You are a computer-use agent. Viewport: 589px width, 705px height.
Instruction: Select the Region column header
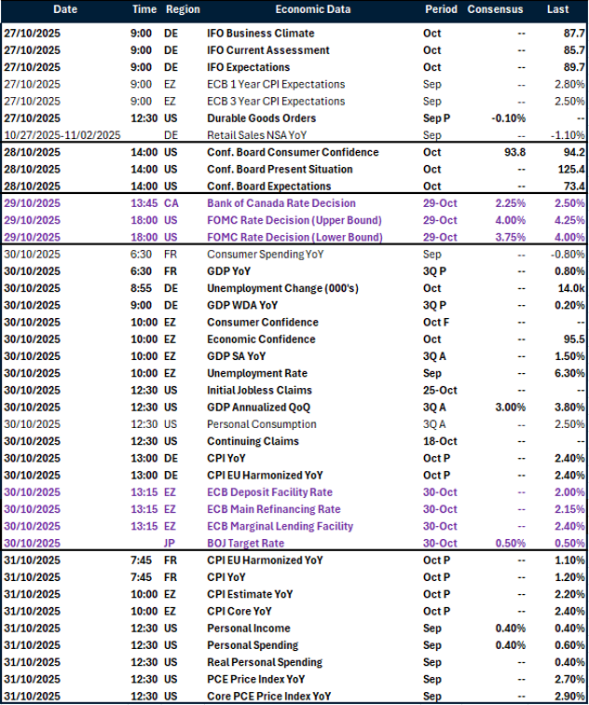point(182,9)
